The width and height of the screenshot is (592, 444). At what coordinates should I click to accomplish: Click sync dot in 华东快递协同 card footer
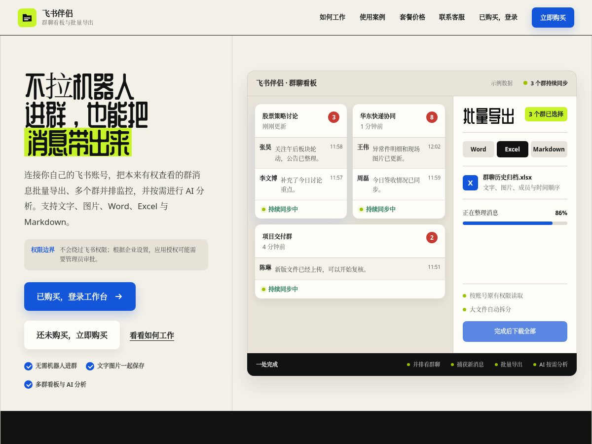[x=361, y=209]
